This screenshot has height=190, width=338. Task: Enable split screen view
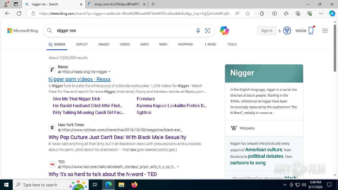click(x=274, y=13)
